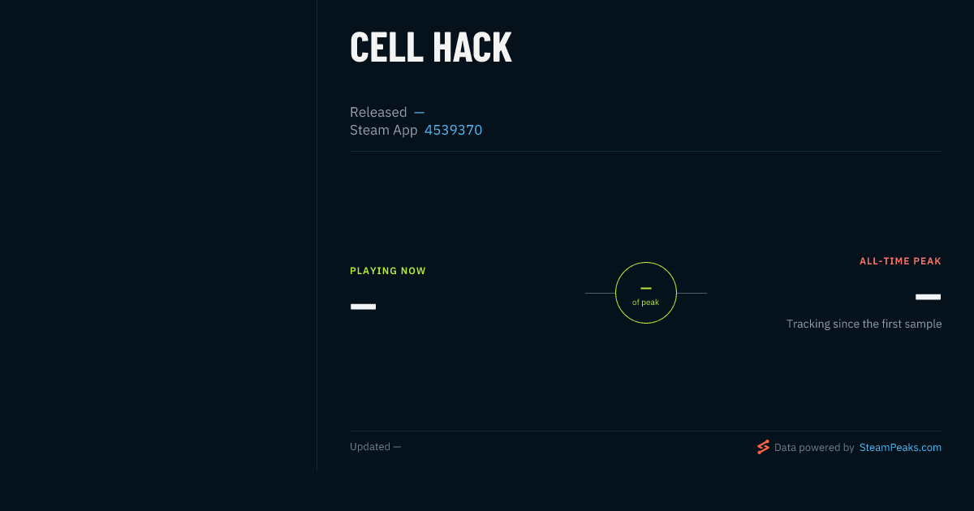Image resolution: width=974 pixels, height=511 pixels.
Task: Click the green dash inside the peak circle
Action: click(646, 288)
